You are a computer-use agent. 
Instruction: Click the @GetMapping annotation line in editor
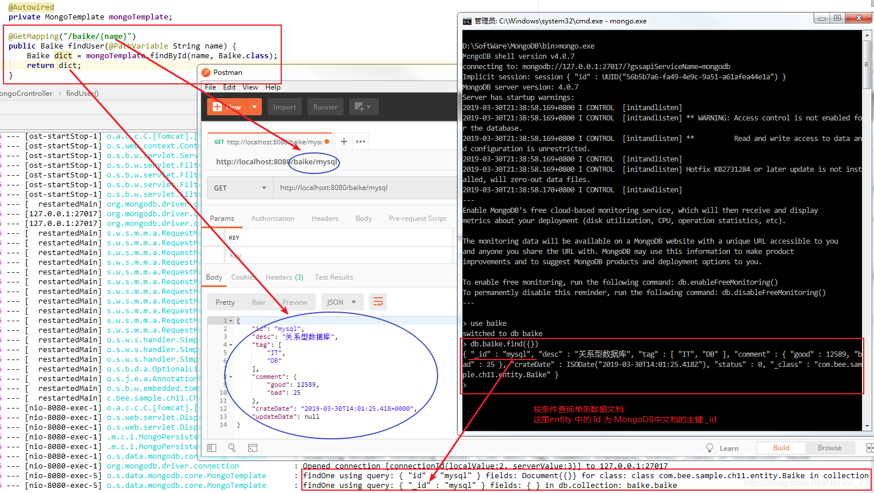72,37
